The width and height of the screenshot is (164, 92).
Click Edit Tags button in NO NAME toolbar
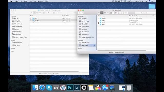[126, 13]
